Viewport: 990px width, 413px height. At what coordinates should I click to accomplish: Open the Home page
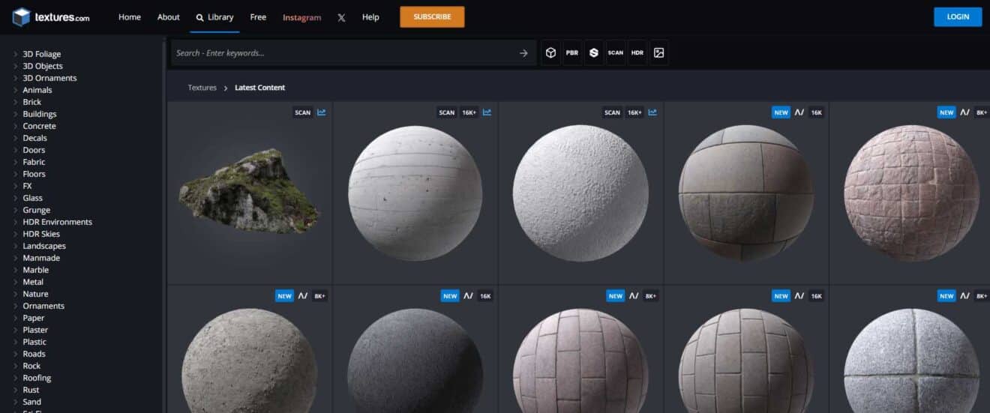(x=130, y=17)
